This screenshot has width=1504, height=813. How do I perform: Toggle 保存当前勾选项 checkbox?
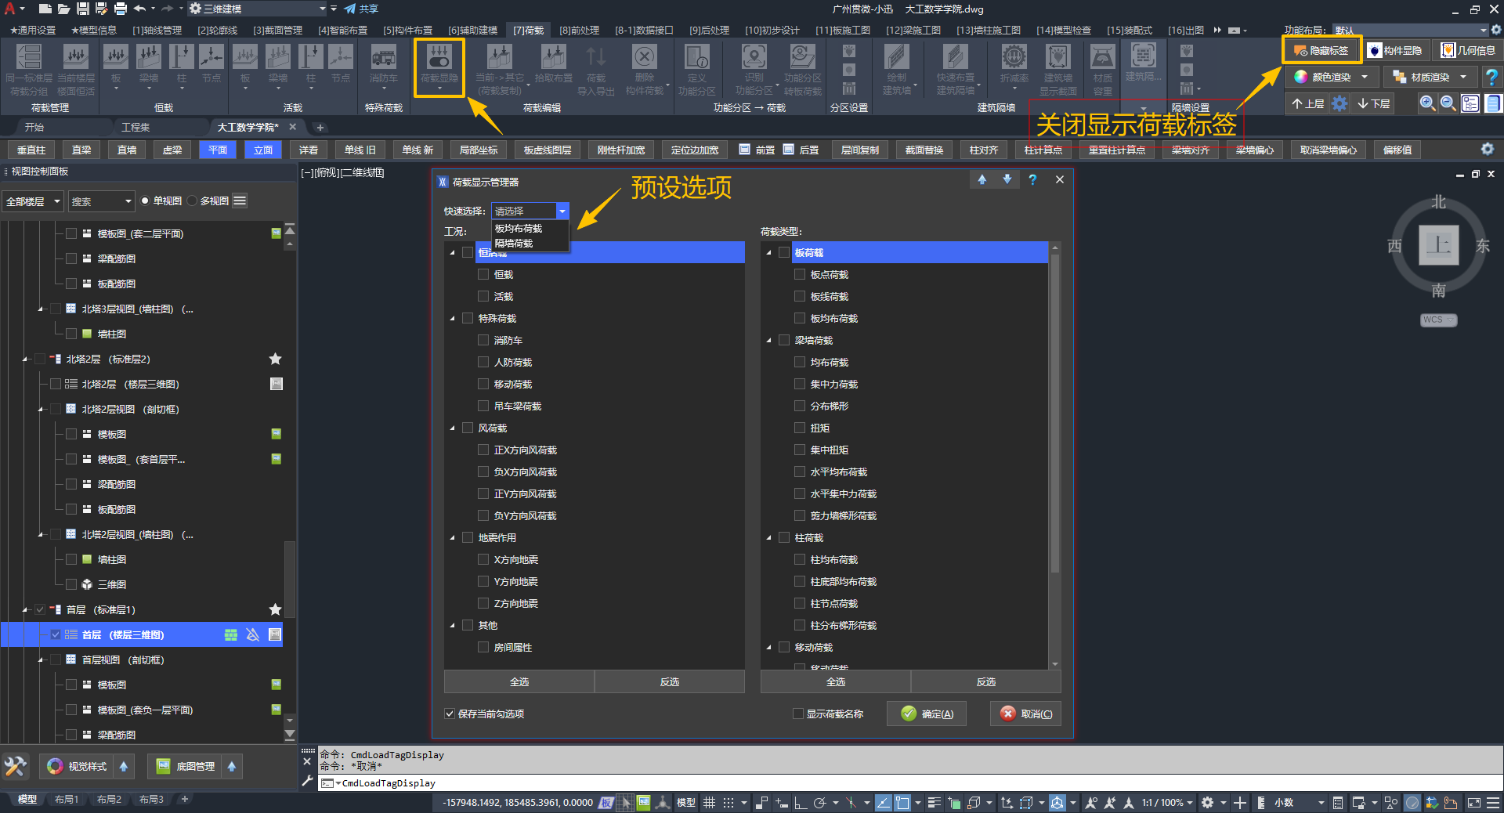pyautogui.click(x=450, y=714)
